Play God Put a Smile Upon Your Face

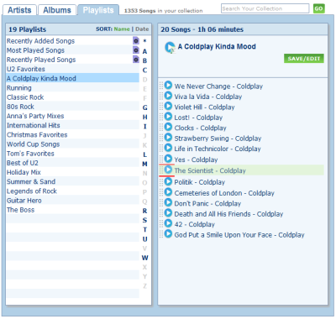coord(168,233)
